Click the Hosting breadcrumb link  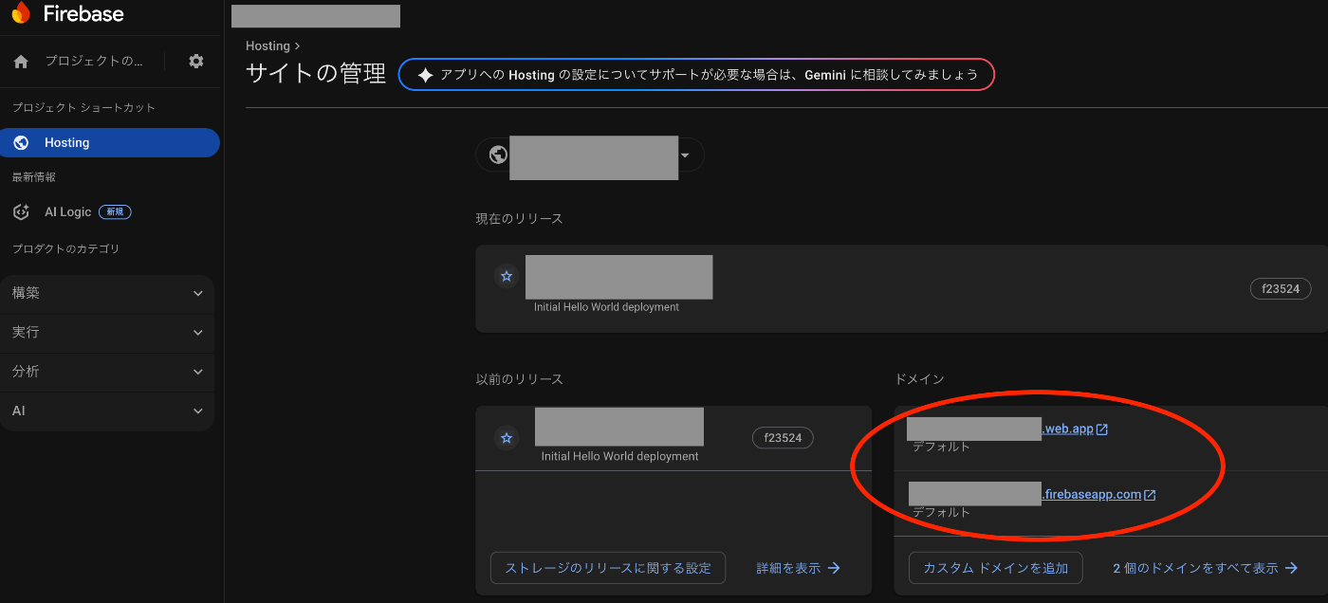pyautogui.click(x=267, y=46)
